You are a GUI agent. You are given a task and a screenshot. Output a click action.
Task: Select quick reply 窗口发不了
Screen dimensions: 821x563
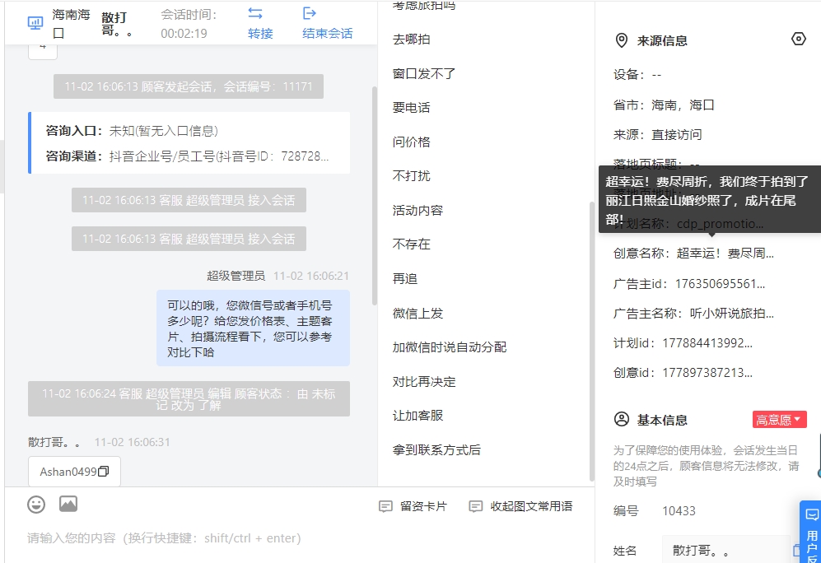[424, 74]
